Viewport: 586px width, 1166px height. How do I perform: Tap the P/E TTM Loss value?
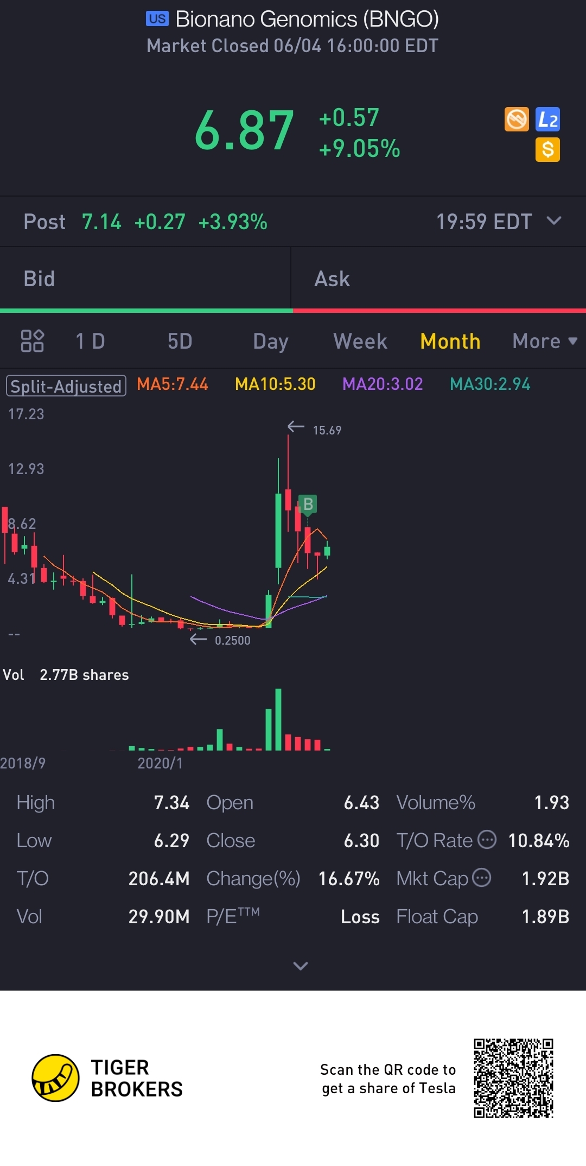coord(360,916)
